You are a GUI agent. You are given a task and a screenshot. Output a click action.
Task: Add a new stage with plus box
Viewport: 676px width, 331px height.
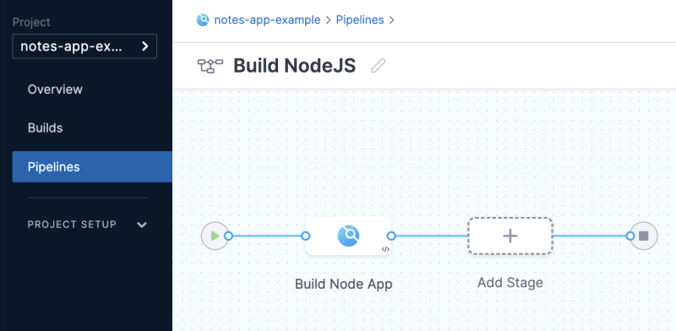click(510, 236)
